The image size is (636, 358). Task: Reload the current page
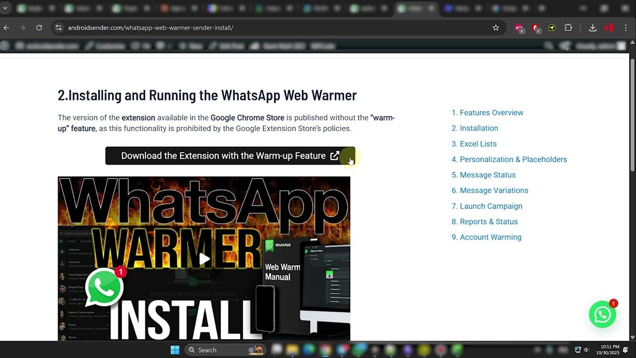pos(39,28)
